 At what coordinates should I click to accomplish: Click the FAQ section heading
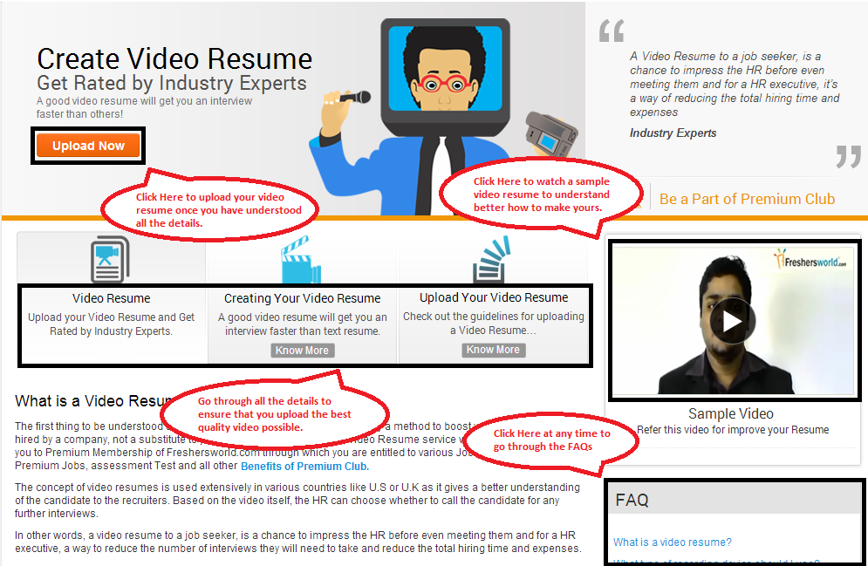(x=632, y=501)
